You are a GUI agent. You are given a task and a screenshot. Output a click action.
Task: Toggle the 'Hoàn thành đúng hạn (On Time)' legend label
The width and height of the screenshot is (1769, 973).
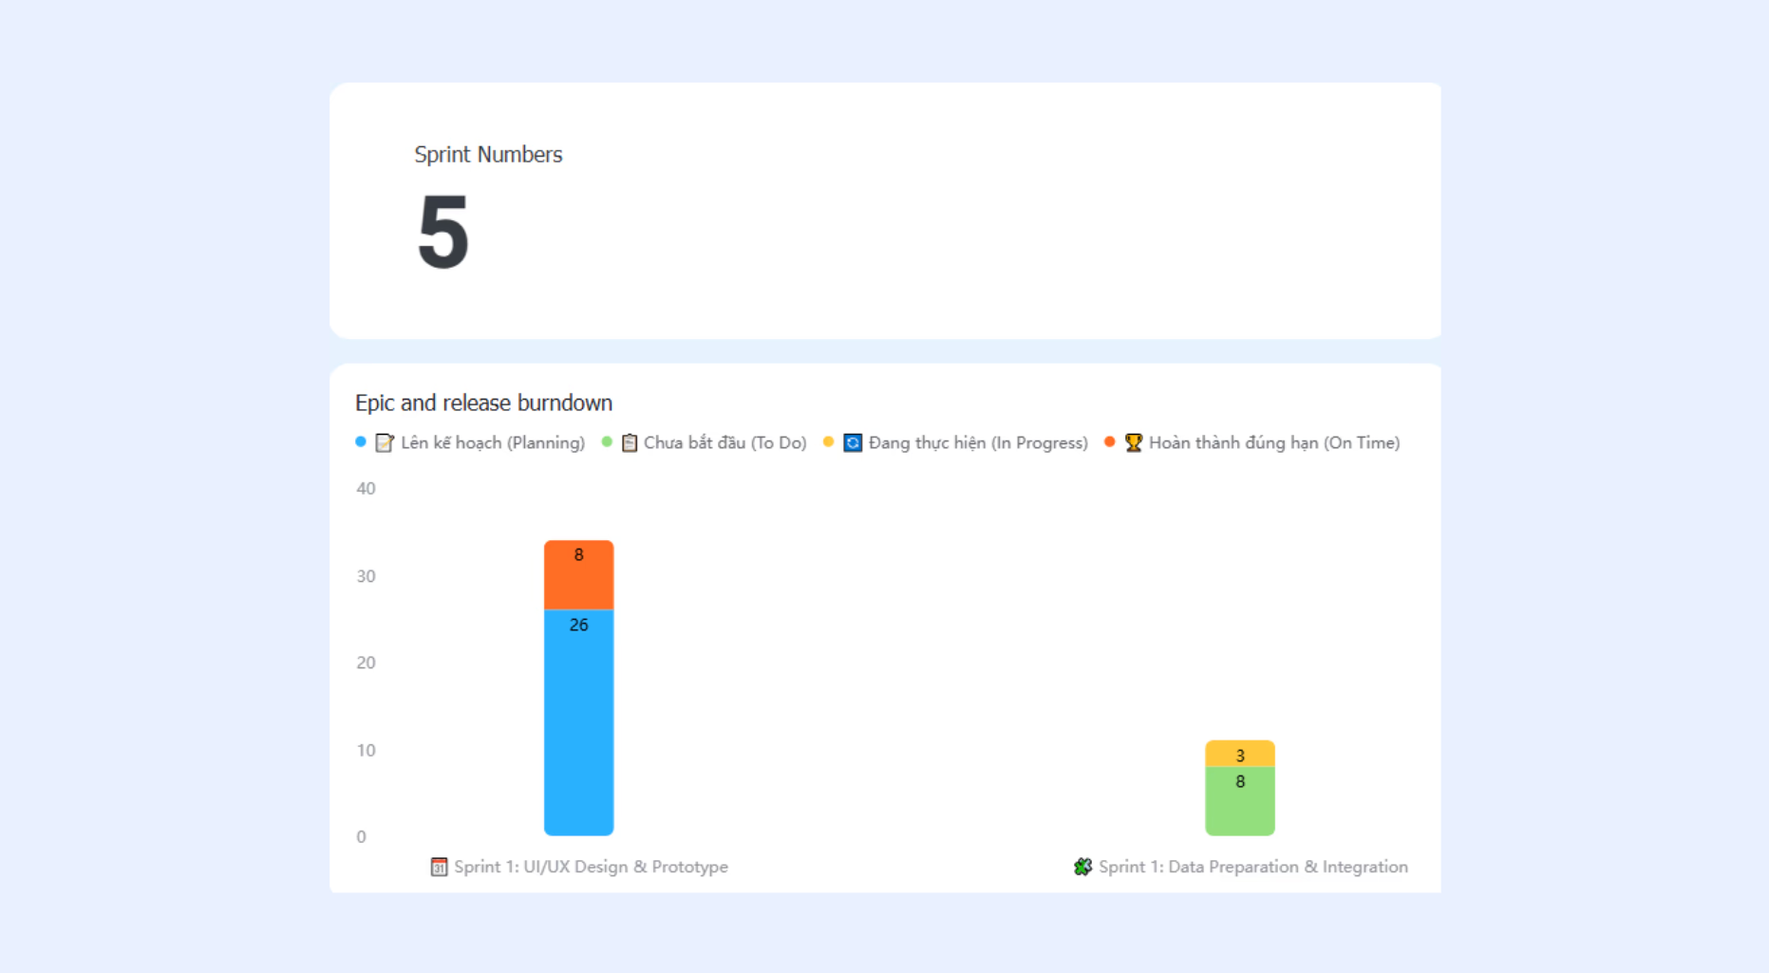[x=1274, y=443]
